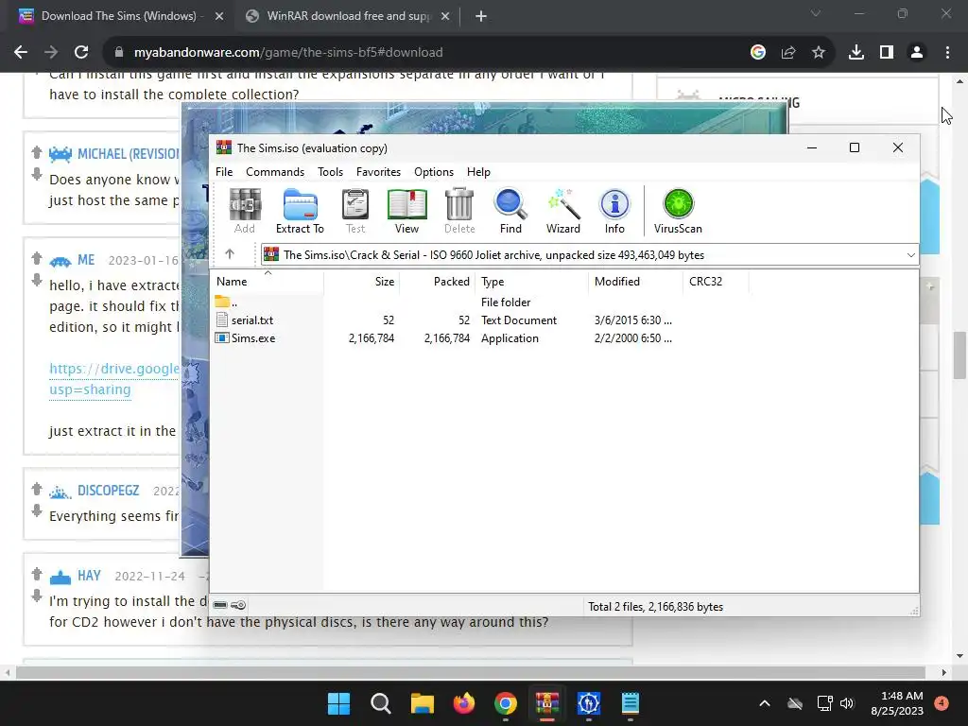Share this page icon in Chrome

tap(788, 53)
